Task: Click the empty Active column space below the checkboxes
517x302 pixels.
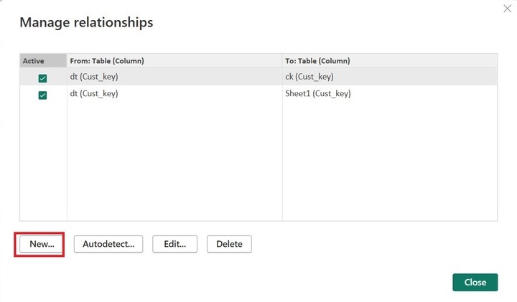Action: click(42, 165)
